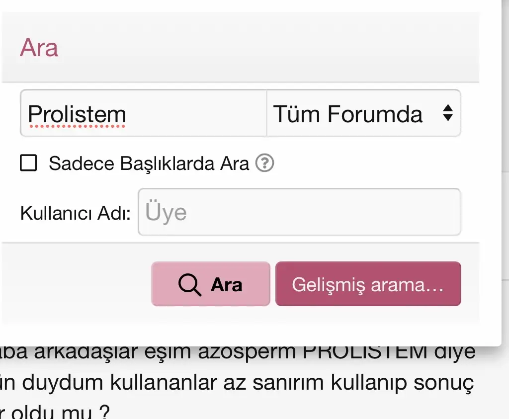Open Gelişmiş arama… advanced search
Viewport: 509px width, 419px height.
pyautogui.click(x=368, y=284)
